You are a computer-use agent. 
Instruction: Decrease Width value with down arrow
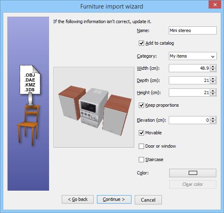pos(213,70)
